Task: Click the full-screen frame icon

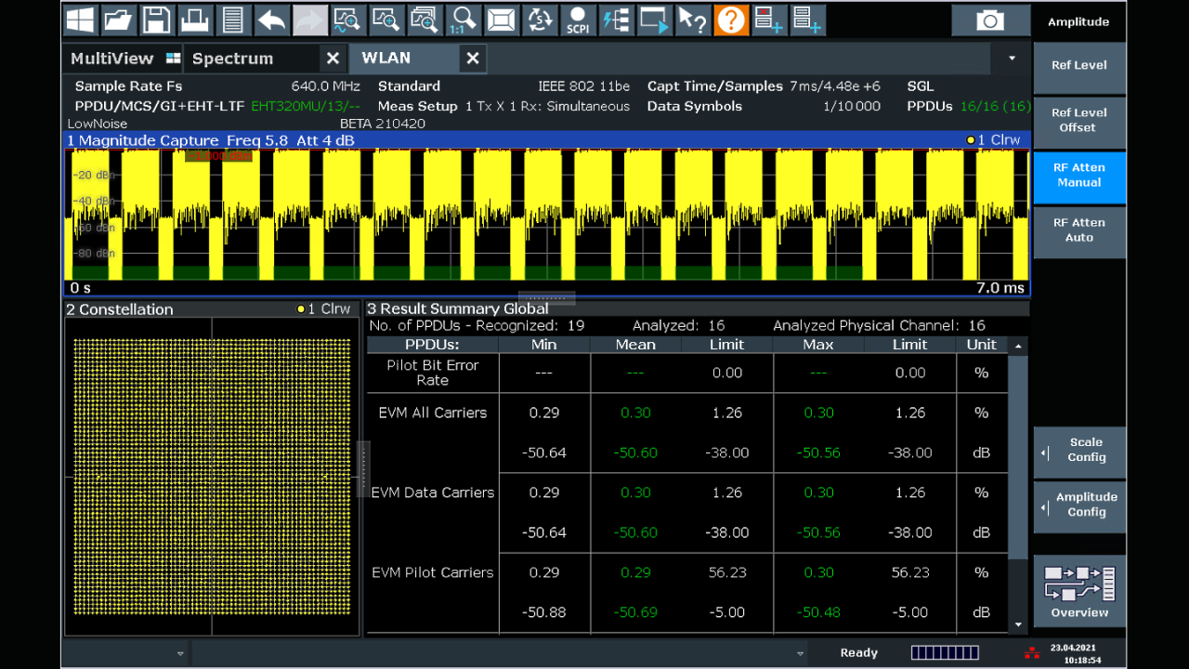Action: [501, 20]
